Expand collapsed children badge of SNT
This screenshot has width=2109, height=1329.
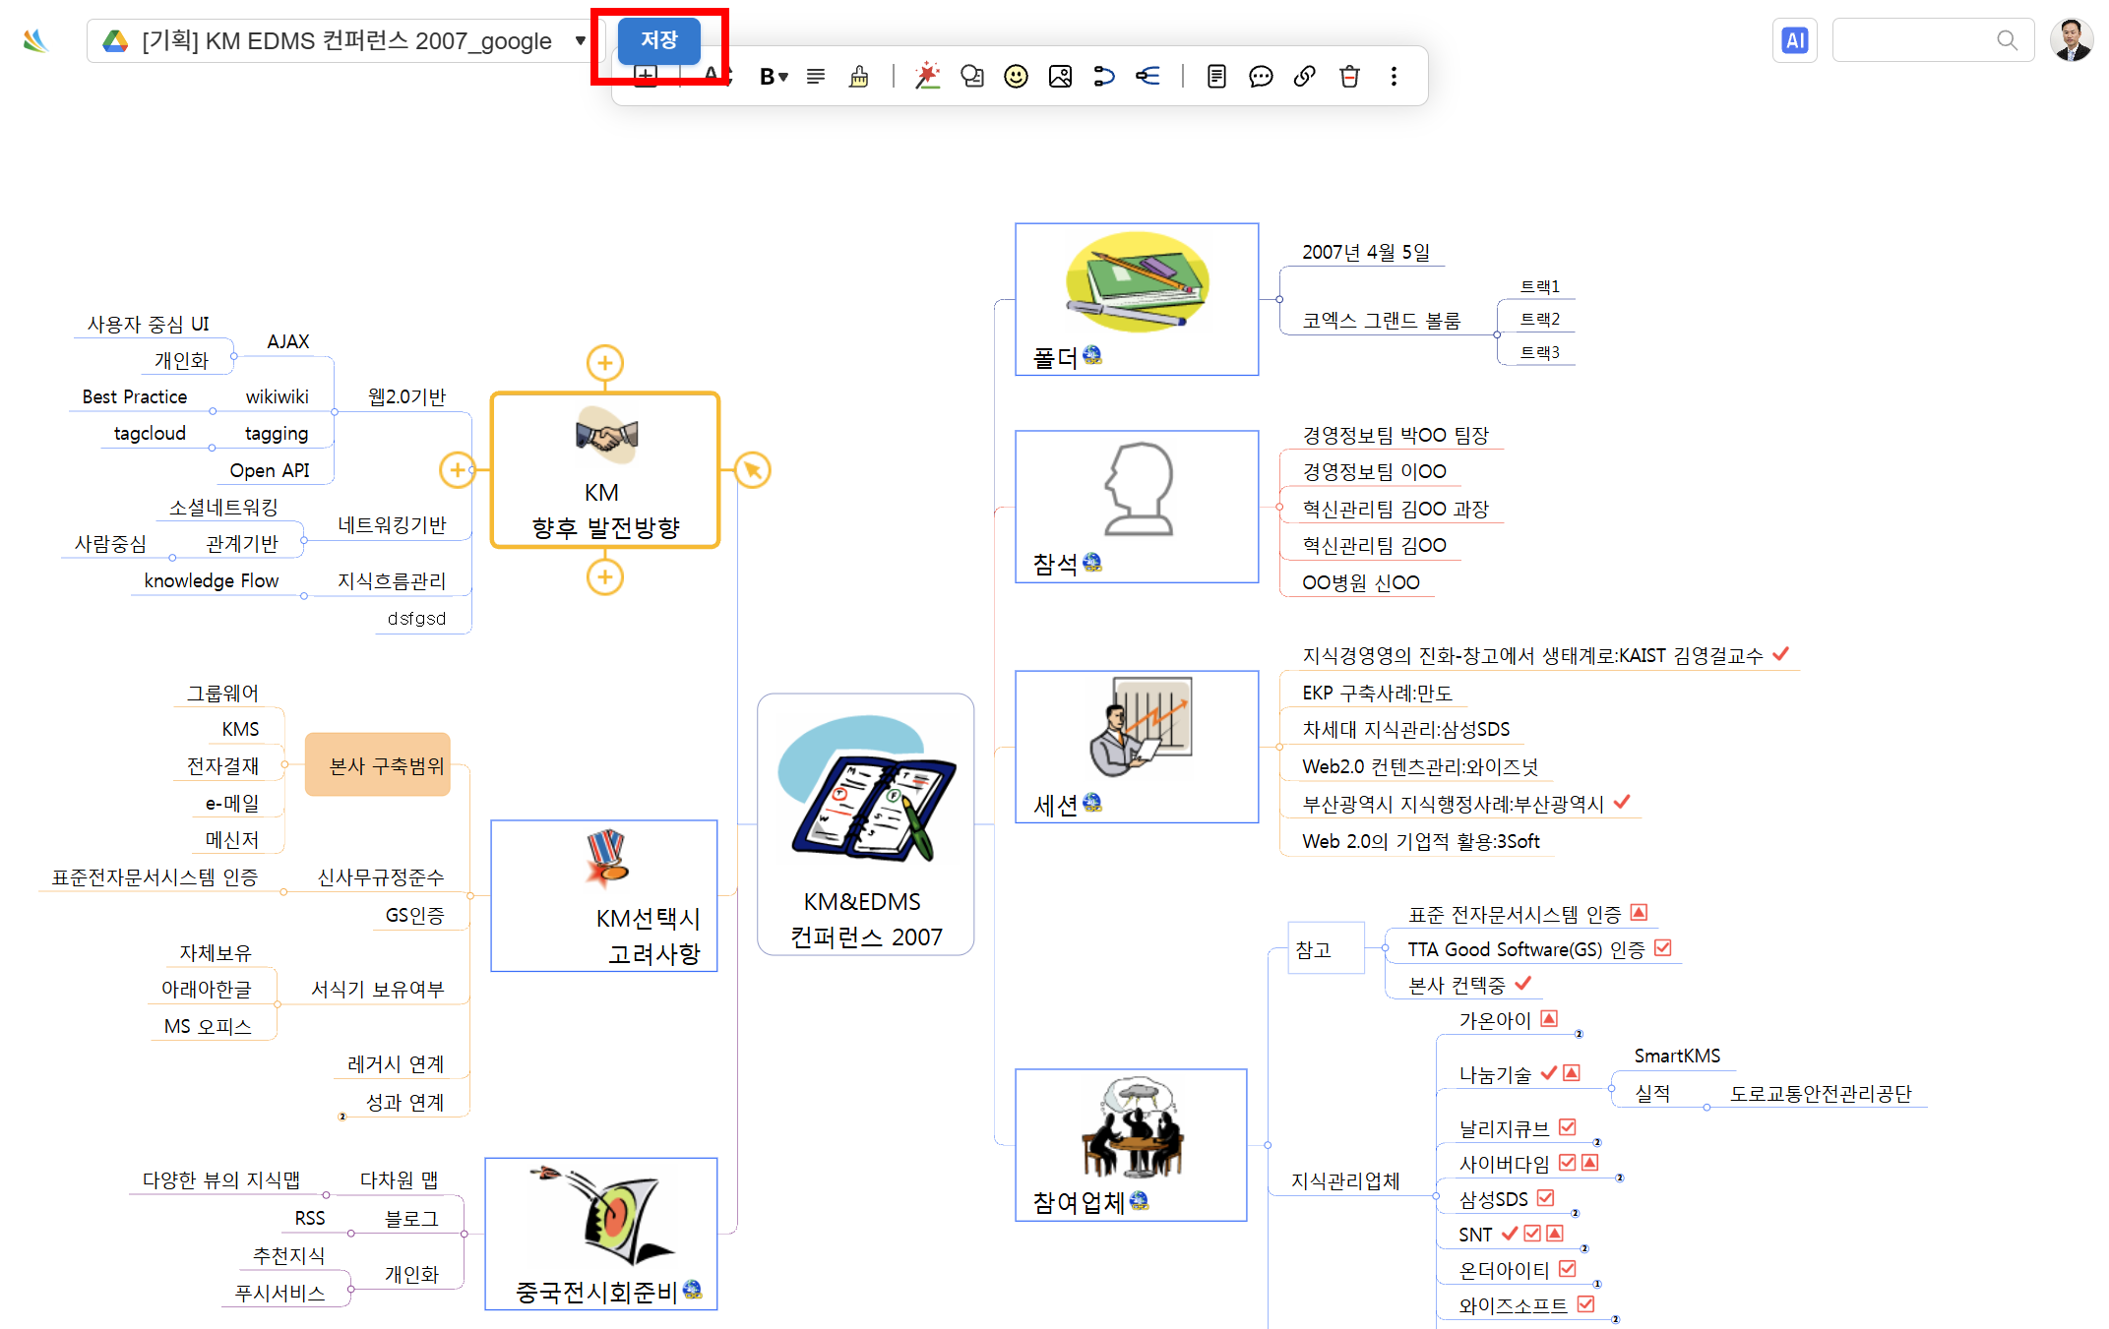(x=1583, y=1248)
